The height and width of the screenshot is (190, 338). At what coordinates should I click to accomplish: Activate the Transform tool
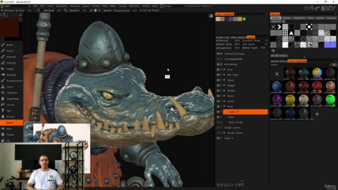12,93
